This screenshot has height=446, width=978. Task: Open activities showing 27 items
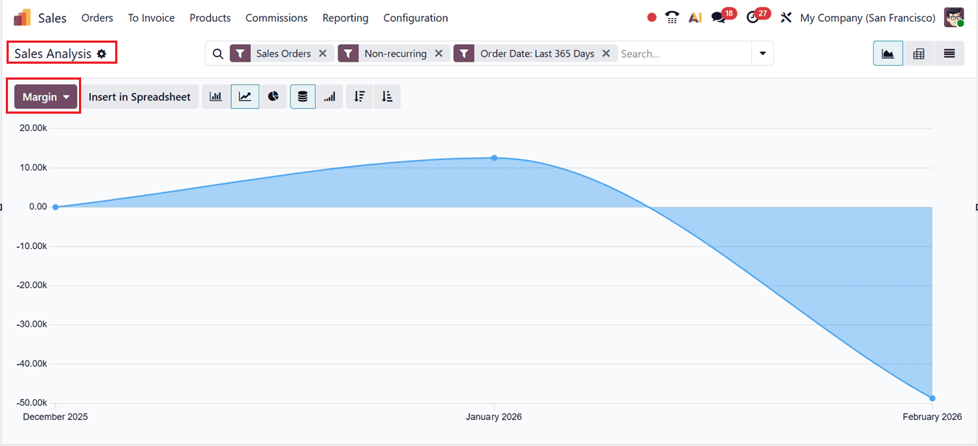pyautogui.click(x=753, y=17)
